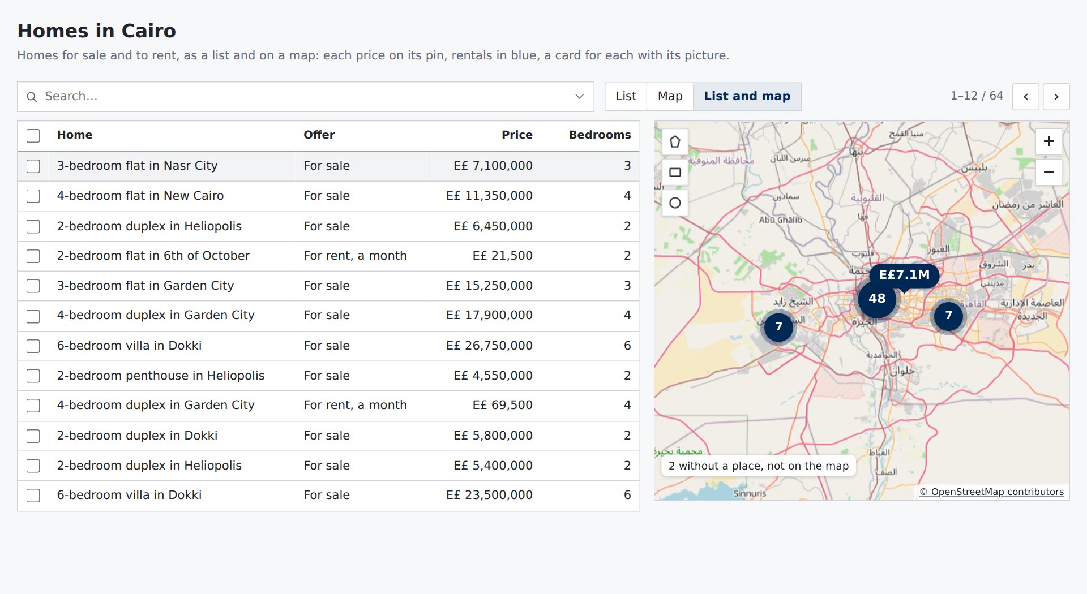Open '3-bedroom flat in Nasr City' listing

pyautogui.click(x=137, y=166)
